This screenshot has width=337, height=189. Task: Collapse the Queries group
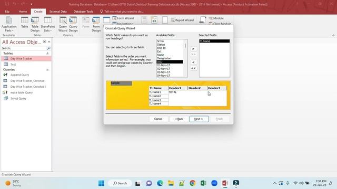(47, 70)
